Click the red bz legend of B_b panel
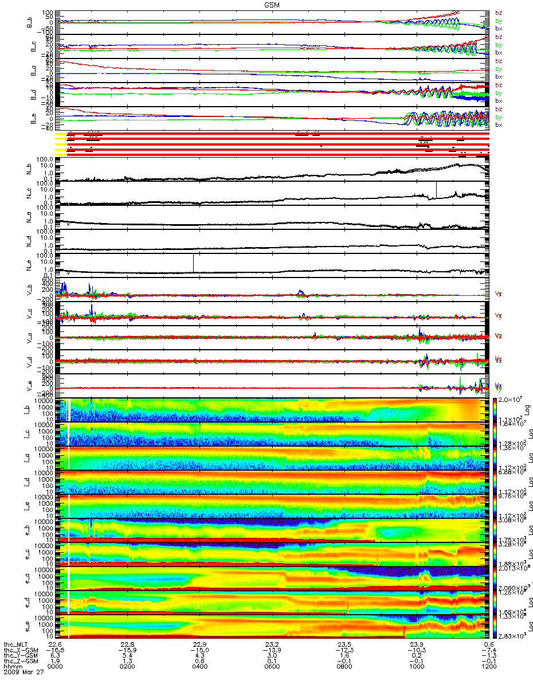The image size is (533, 688). [x=499, y=13]
